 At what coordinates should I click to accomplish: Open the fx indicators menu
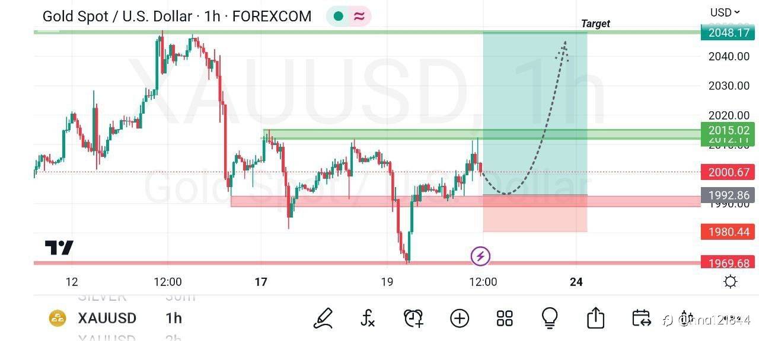368,319
